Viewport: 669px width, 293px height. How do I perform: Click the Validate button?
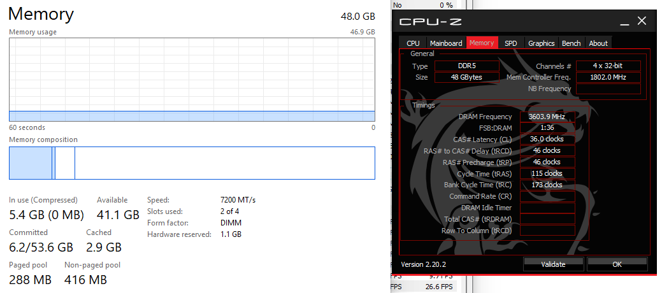[x=553, y=264]
